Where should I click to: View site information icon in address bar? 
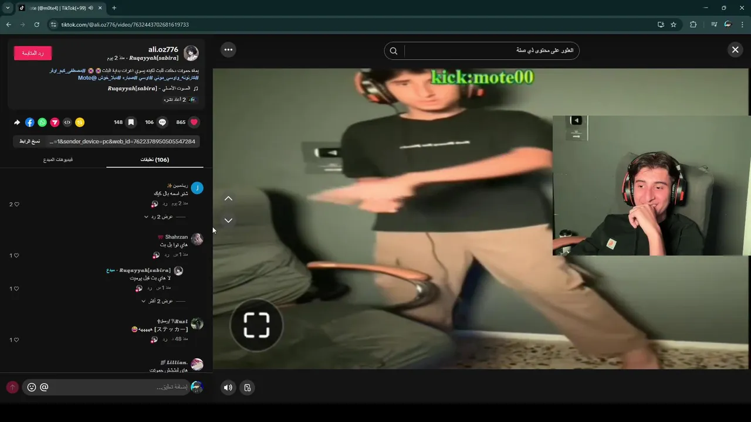(x=53, y=25)
